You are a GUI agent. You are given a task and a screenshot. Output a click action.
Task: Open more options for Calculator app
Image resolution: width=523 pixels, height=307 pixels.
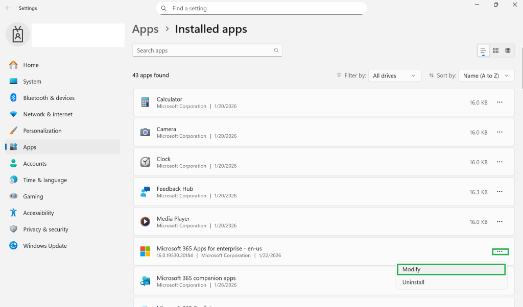500,103
